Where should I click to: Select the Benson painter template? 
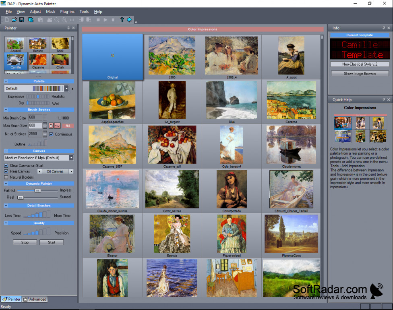[x=38, y=45]
